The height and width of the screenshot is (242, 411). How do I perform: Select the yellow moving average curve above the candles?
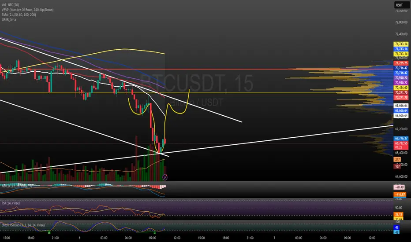pos(125,49)
